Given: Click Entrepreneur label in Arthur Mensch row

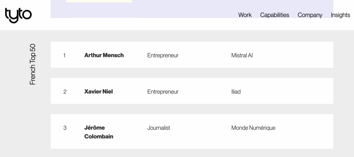Looking at the screenshot, I should [163, 55].
